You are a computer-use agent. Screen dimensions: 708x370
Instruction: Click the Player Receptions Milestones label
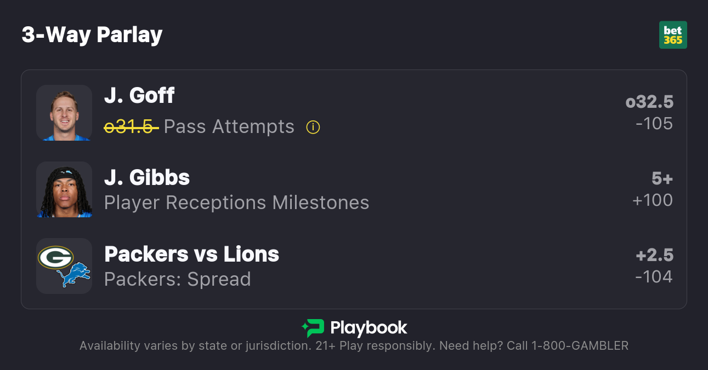pyautogui.click(x=236, y=203)
